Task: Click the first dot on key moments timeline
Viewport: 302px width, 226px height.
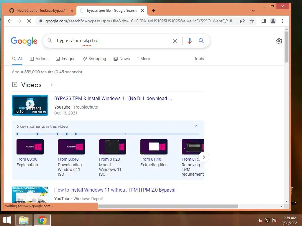Action: pos(17,134)
